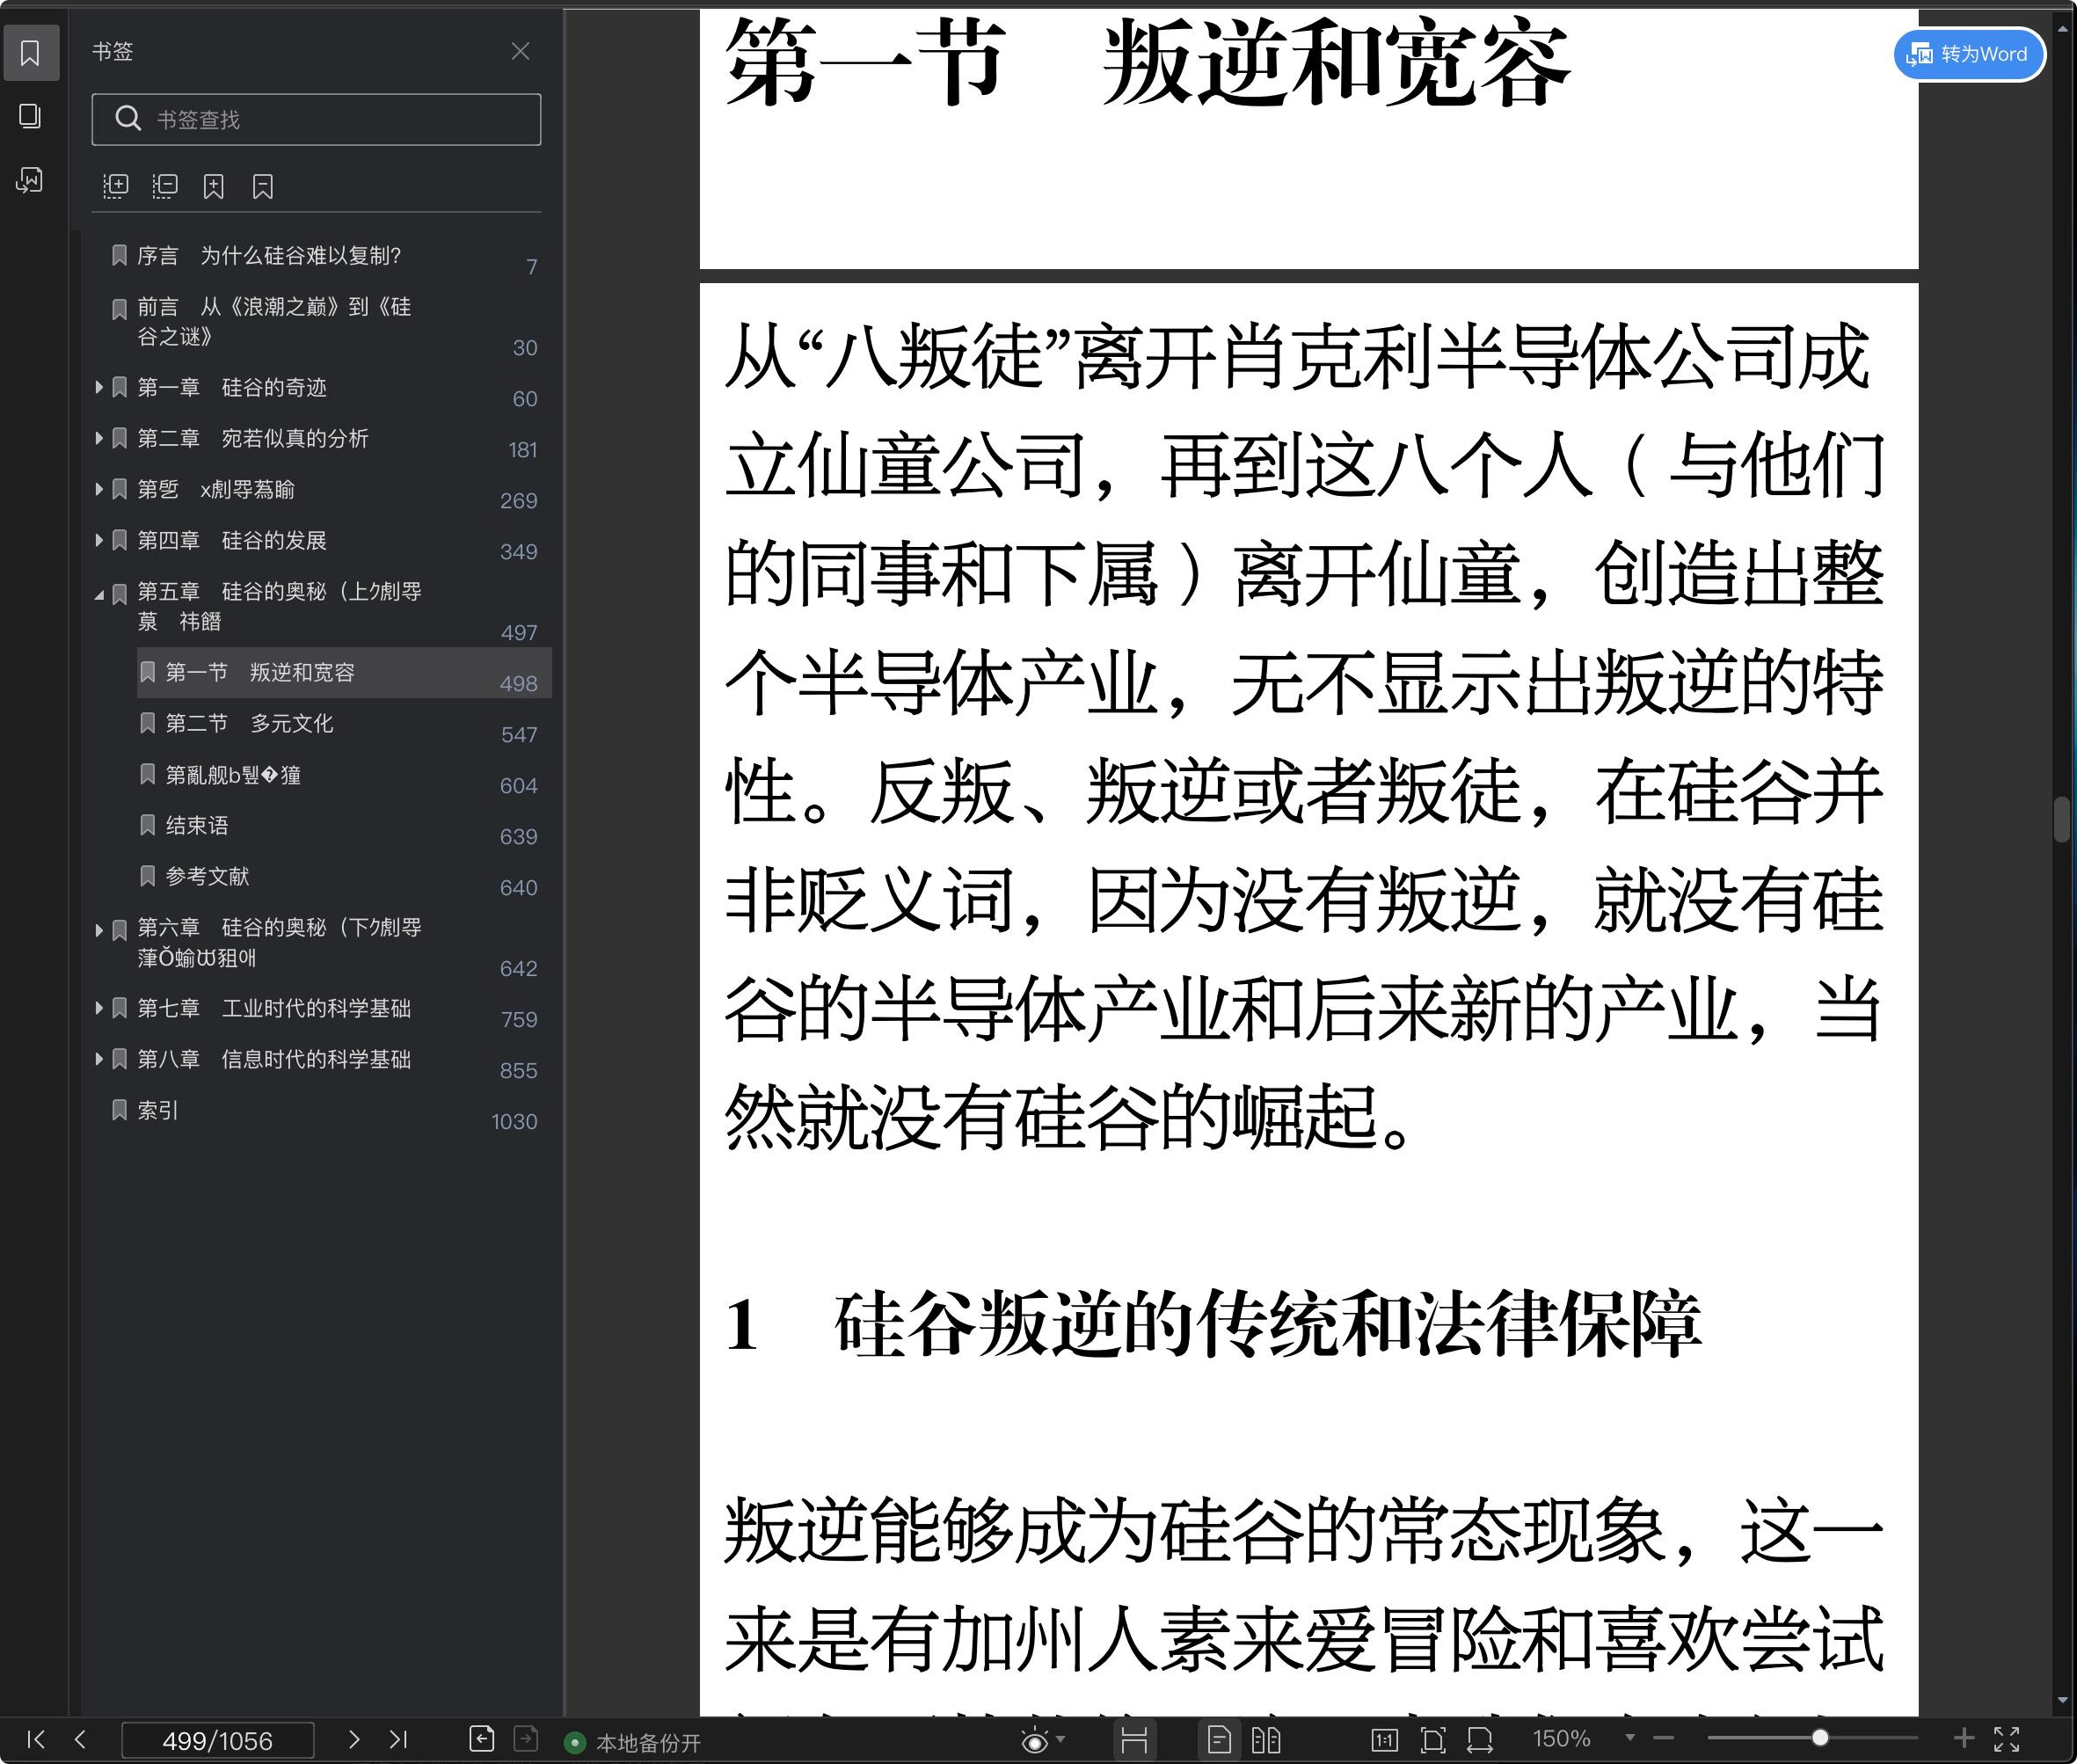2077x1764 pixels.
Task: Switch to two-page view
Action: [1266, 1741]
